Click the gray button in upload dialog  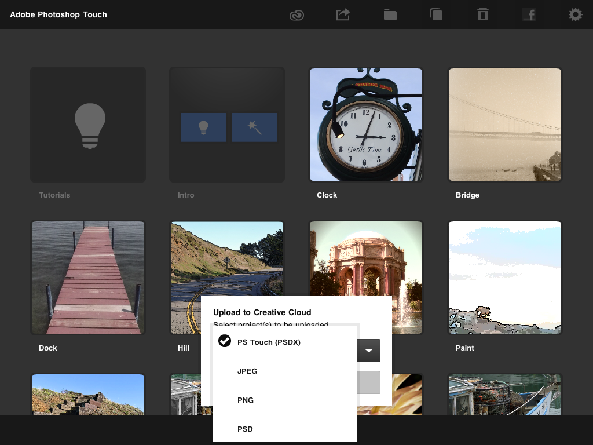pyautogui.click(x=369, y=382)
